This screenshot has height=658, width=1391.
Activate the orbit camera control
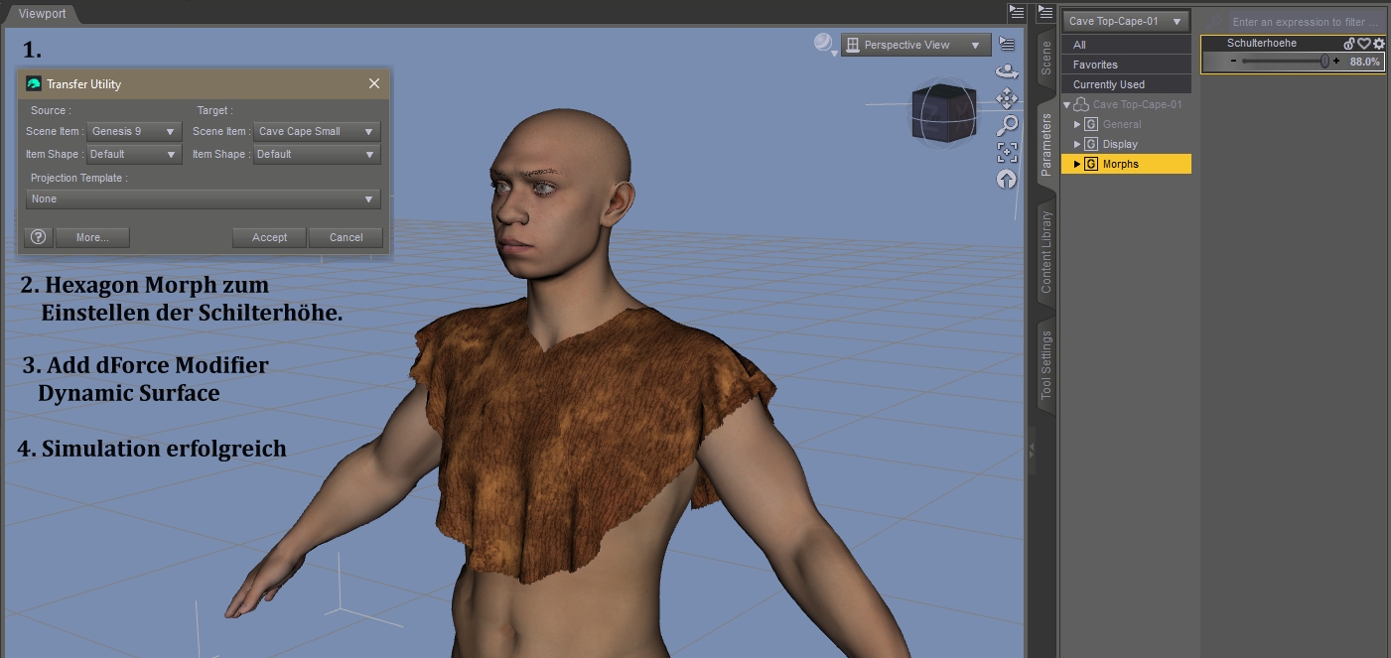coord(1007,71)
